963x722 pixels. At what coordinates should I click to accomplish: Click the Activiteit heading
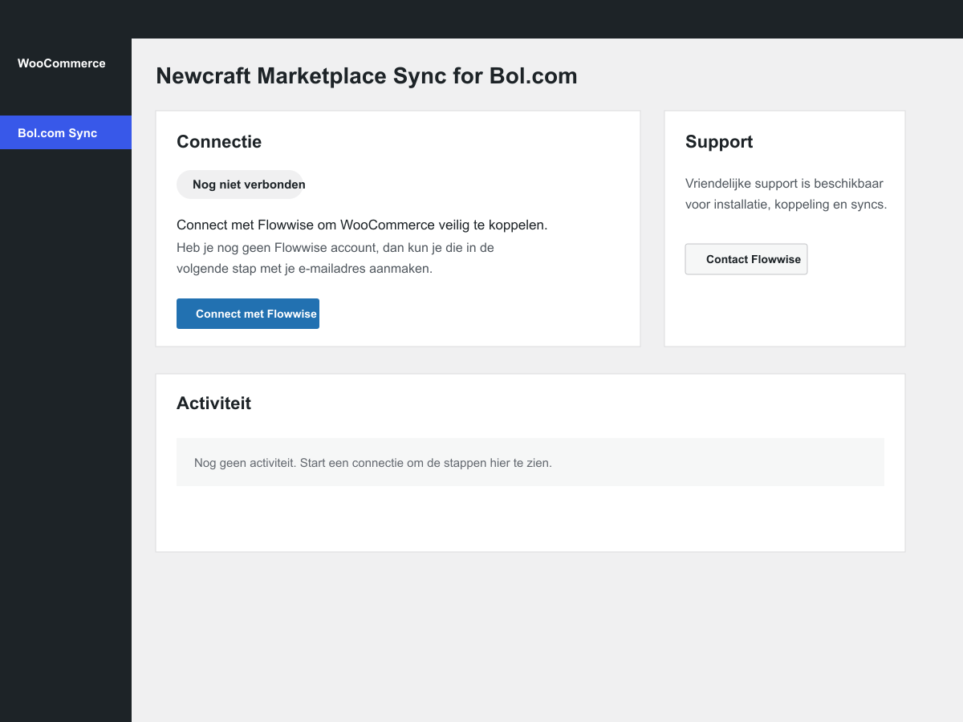(213, 404)
